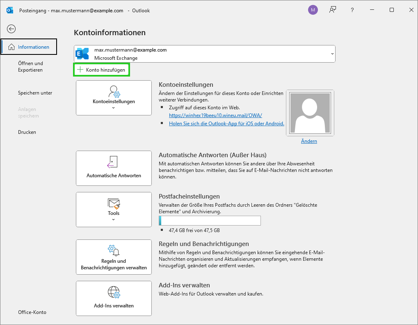Screen dimensions: 418x325
Task: Click the Kontoeinstellungen section heading
Action: click(x=186, y=85)
